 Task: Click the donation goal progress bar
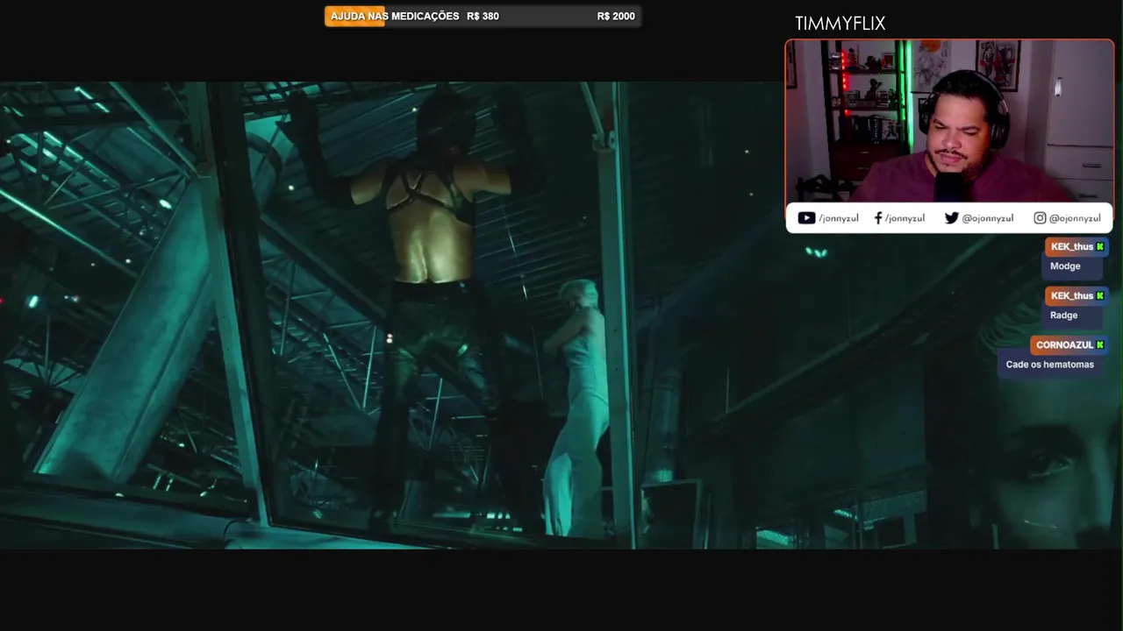(x=483, y=16)
